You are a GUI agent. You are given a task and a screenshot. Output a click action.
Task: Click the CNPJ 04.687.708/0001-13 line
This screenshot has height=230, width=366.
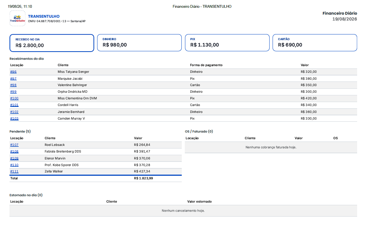tap(57, 21)
